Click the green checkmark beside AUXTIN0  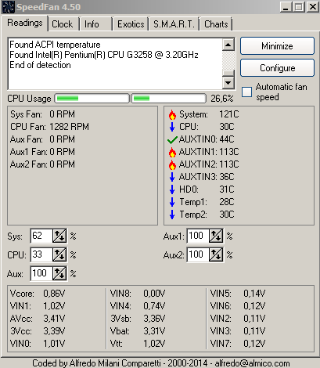[x=172, y=139]
